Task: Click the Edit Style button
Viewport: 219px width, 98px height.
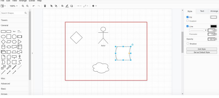Action: click(202, 49)
